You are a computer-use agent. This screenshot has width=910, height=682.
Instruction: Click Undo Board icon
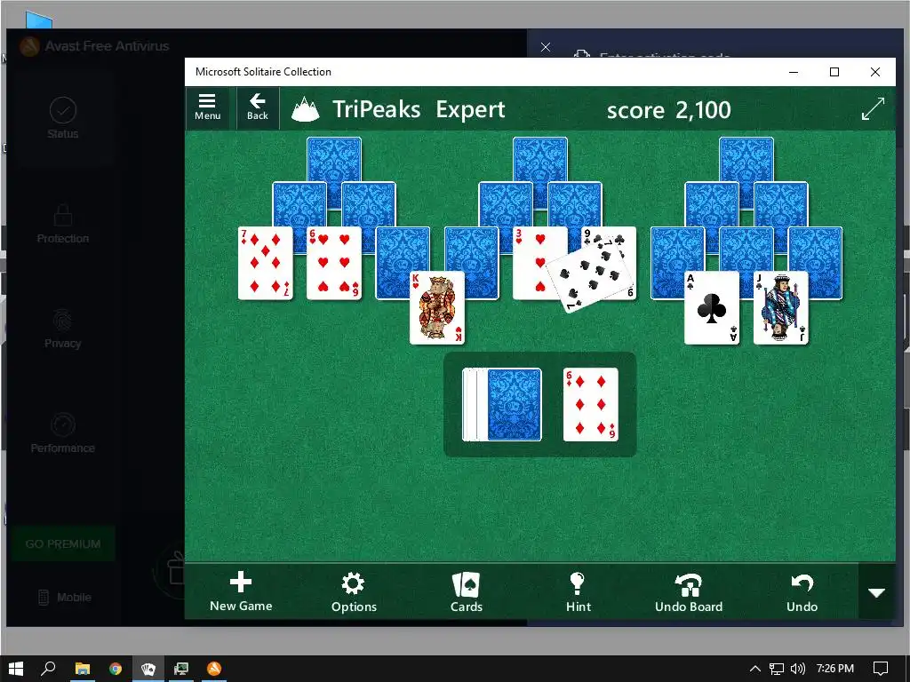click(x=689, y=591)
